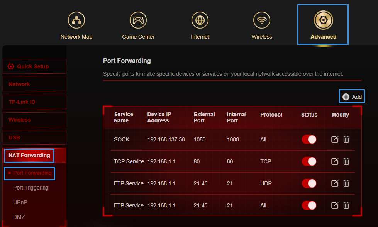This screenshot has height=227, width=378.
Task: Delete the last FTP Service rule
Action: point(346,205)
